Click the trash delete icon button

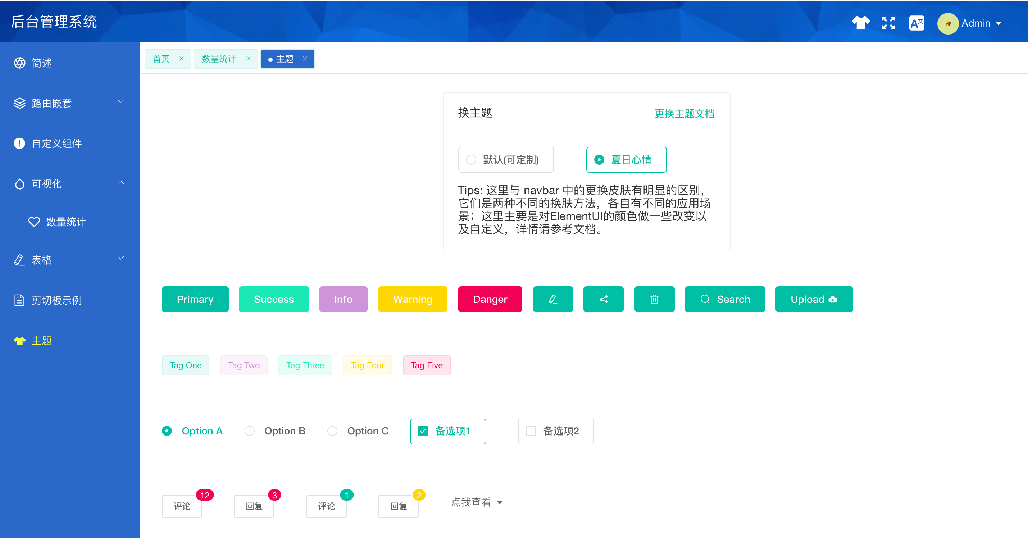click(x=654, y=299)
